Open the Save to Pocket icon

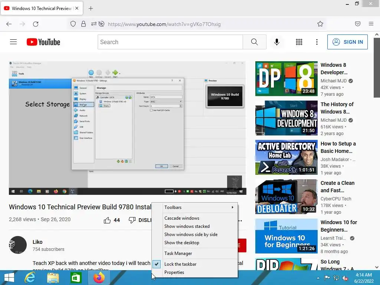pos(358,24)
